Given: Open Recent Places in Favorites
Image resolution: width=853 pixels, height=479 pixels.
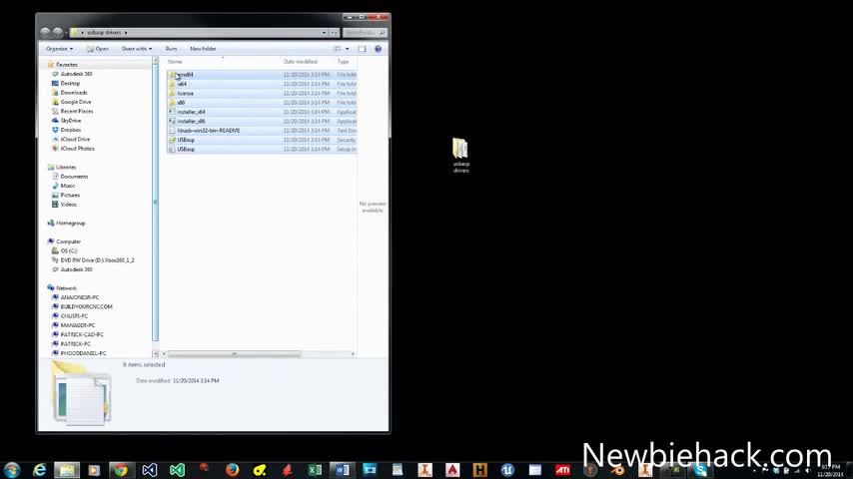Looking at the screenshot, I should pyautogui.click(x=77, y=111).
